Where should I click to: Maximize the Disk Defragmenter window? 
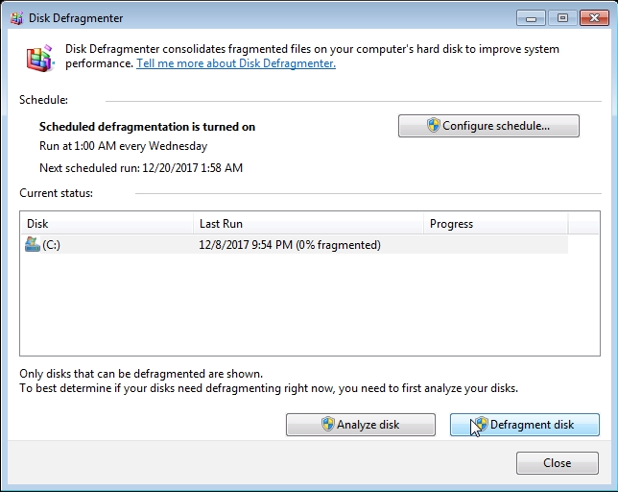pos(561,17)
